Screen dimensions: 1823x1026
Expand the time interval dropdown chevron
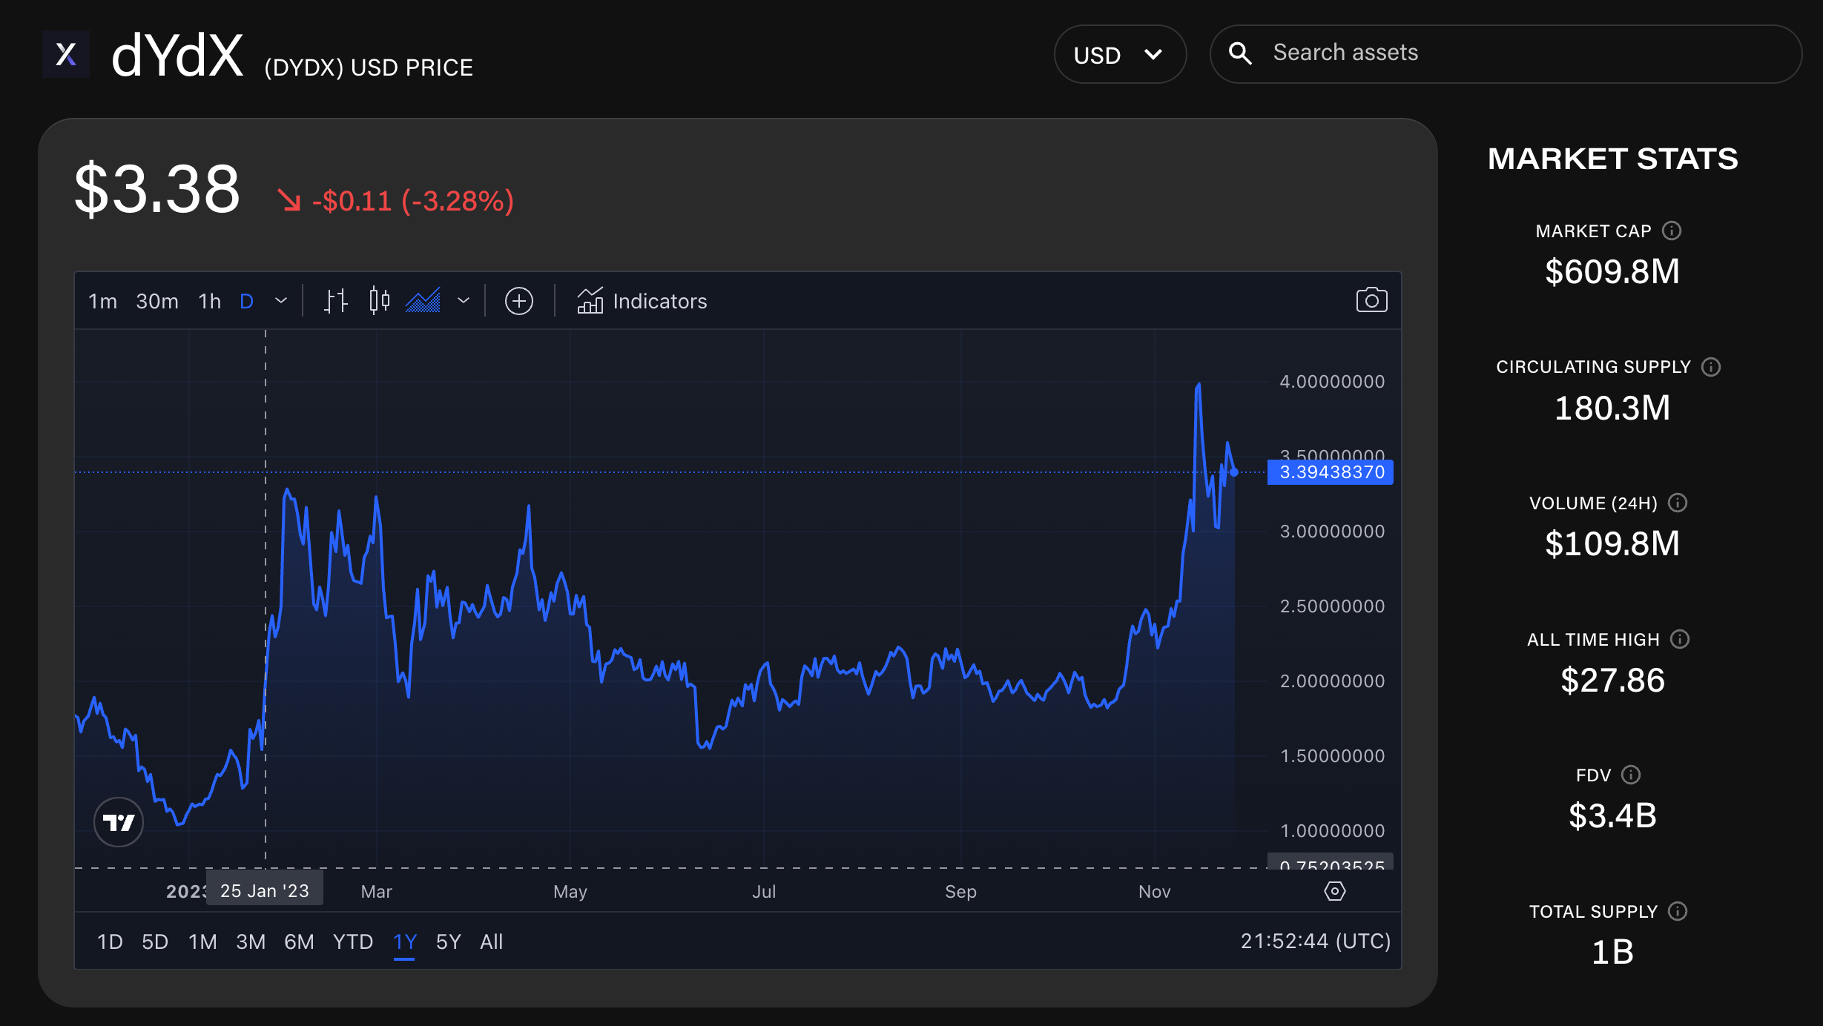coord(280,301)
